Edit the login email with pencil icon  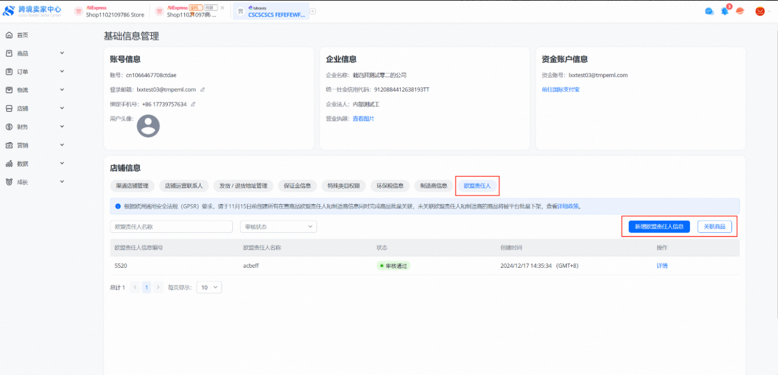pyautogui.click(x=203, y=89)
